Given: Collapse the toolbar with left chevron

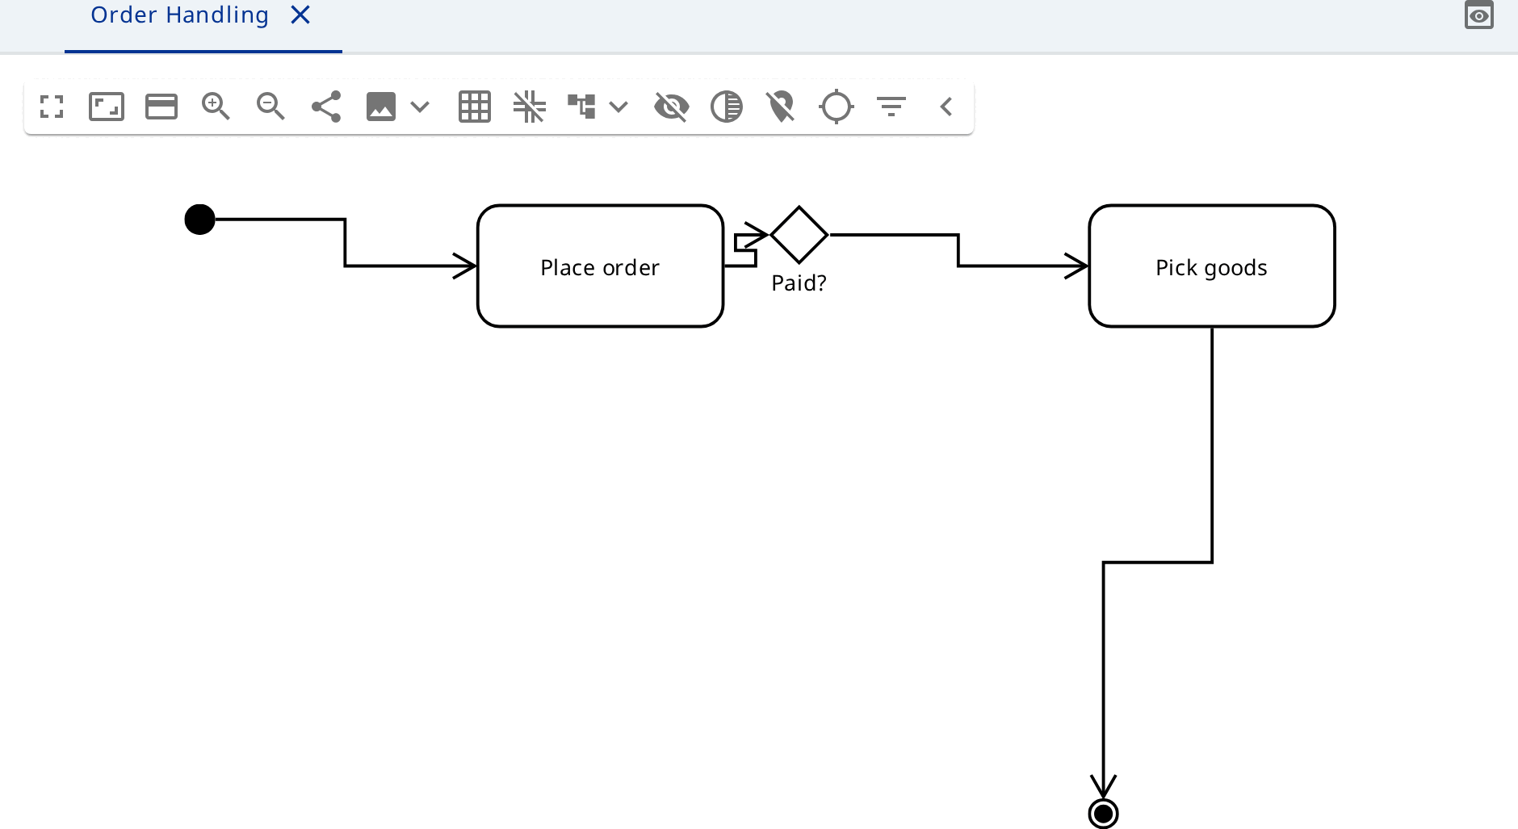Looking at the screenshot, I should pos(946,107).
